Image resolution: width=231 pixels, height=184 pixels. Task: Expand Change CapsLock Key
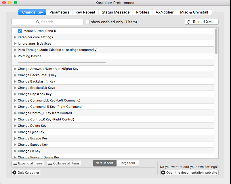point(15,94)
